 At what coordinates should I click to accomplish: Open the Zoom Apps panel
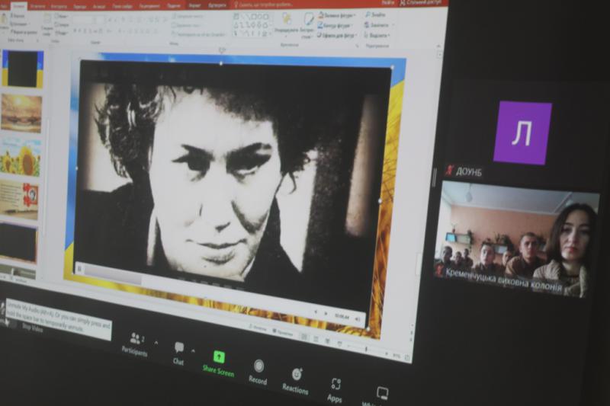pyautogui.click(x=335, y=390)
